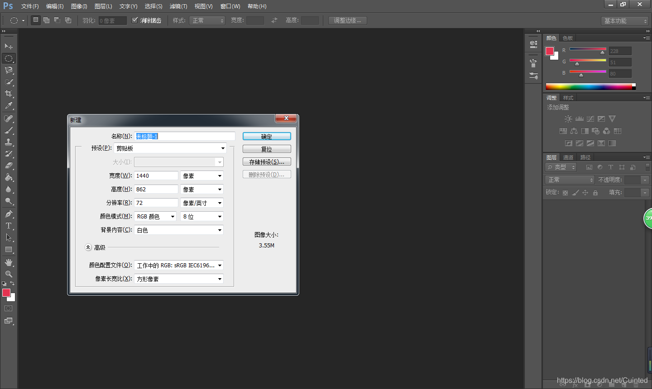Screen dimensions: 652x389
Task: Toggle lock all (padlock icon)
Action: [x=595, y=193]
